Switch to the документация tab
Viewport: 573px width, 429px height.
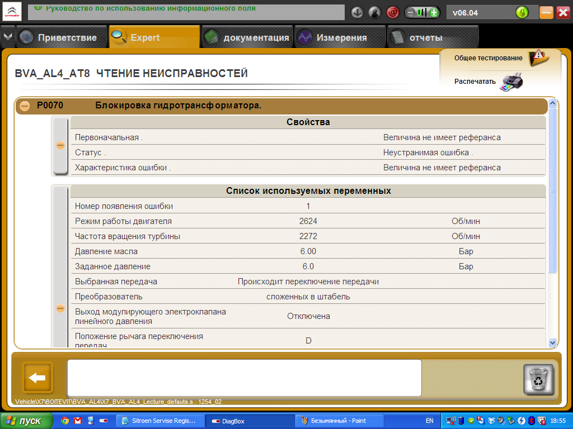(x=247, y=38)
